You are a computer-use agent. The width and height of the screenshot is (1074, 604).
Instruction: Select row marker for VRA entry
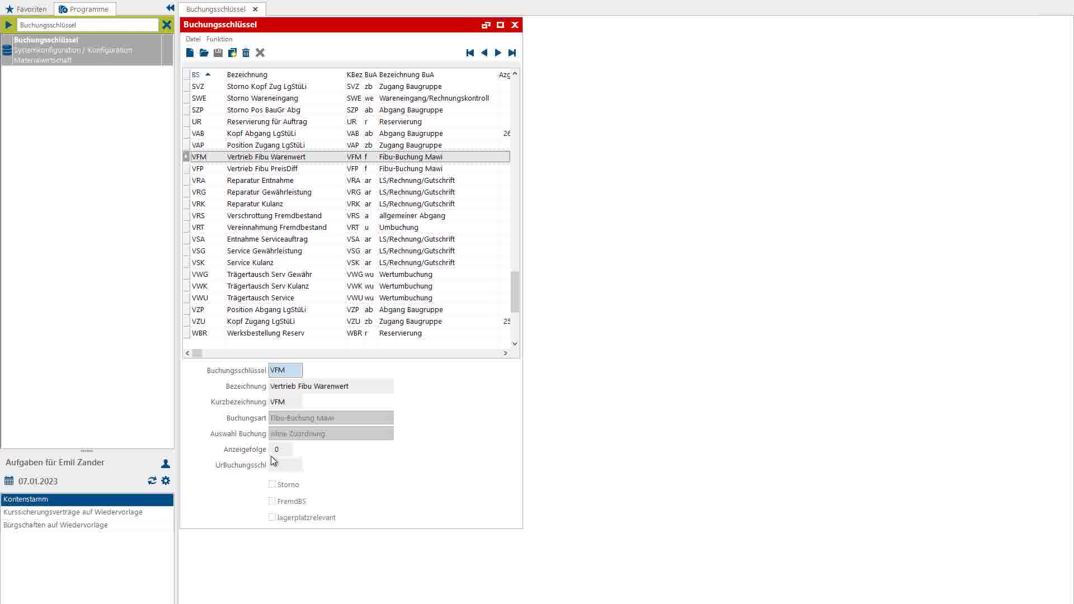point(186,181)
